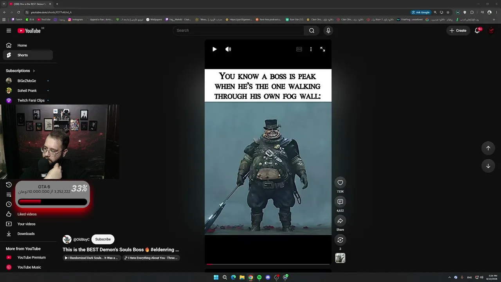Click the Chrome address bar URL

(51, 12)
